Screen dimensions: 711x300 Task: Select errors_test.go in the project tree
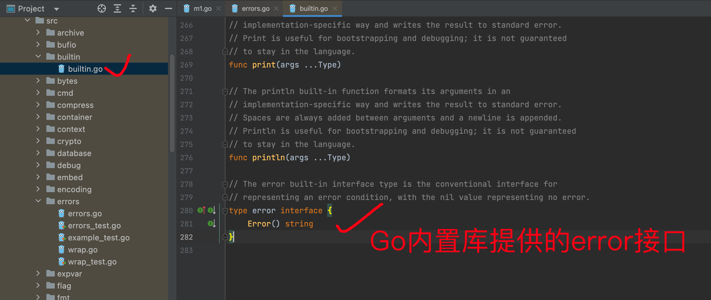coord(94,226)
